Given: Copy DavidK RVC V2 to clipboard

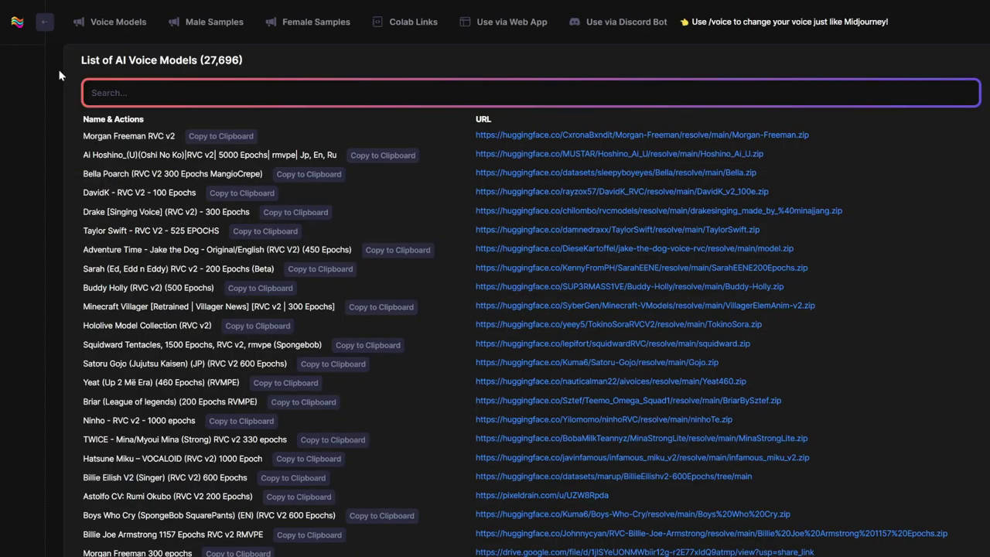Looking at the screenshot, I should 241,193.
